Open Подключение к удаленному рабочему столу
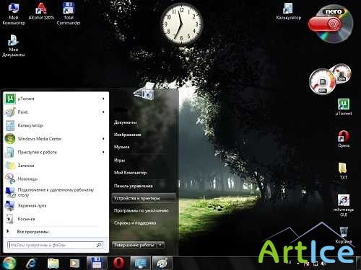The width and height of the screenshot is (361, 270). tap(56, 192)
